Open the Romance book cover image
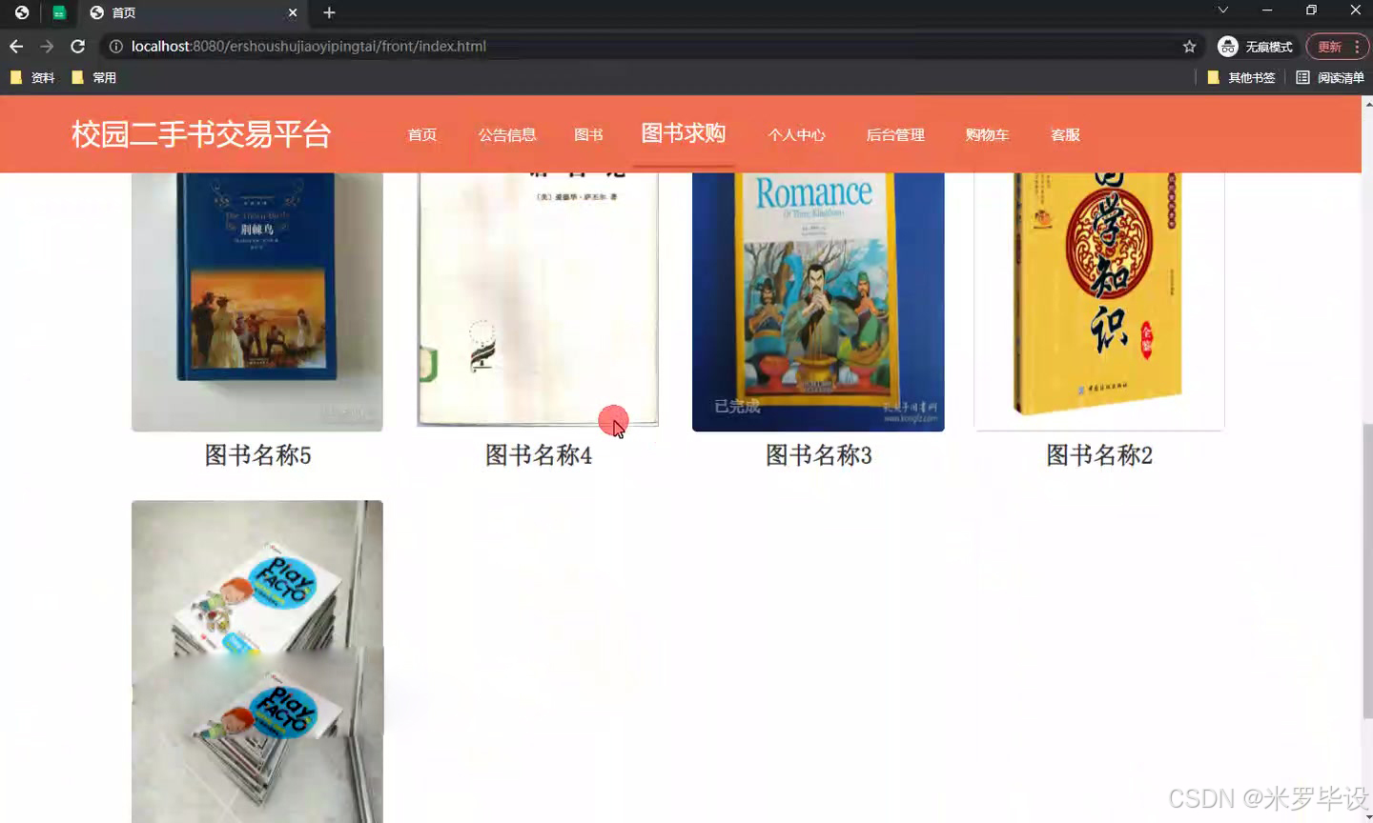This screenshot has width=1373, height=823. (x=818, y=302)
